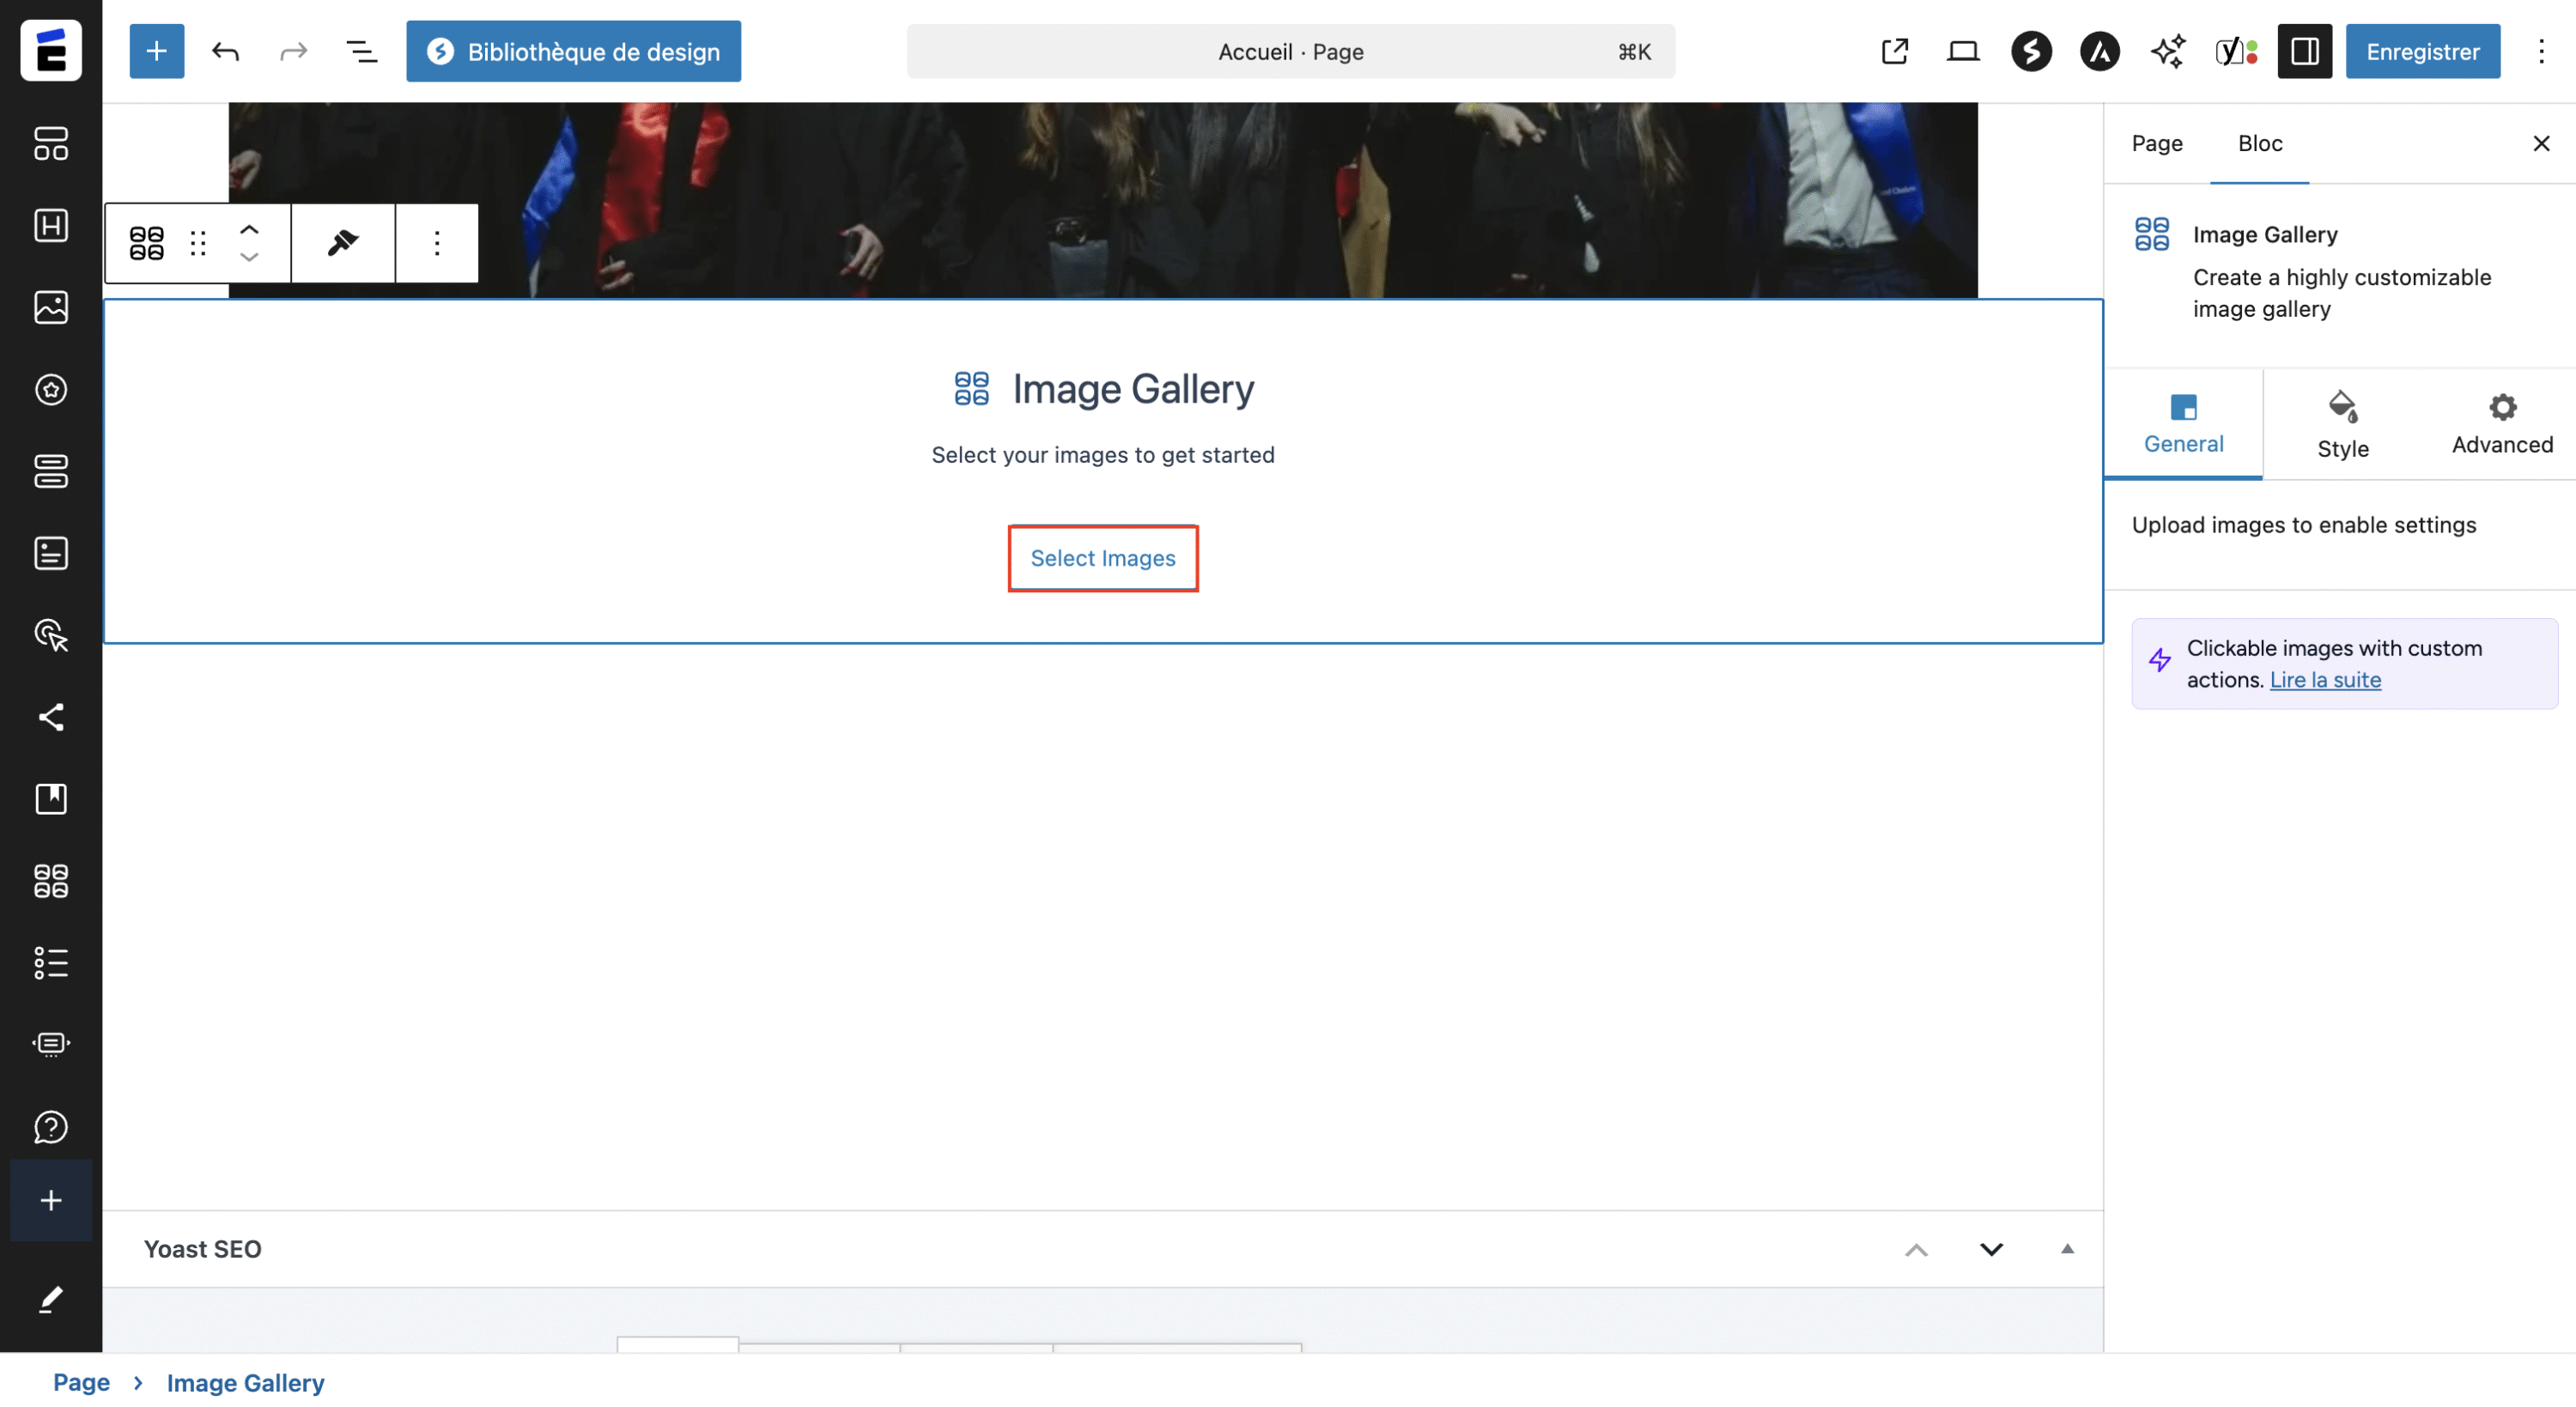Click the Yoast SEO icon in the top toolbar

pyautogui.click(x=2232, y=51)
